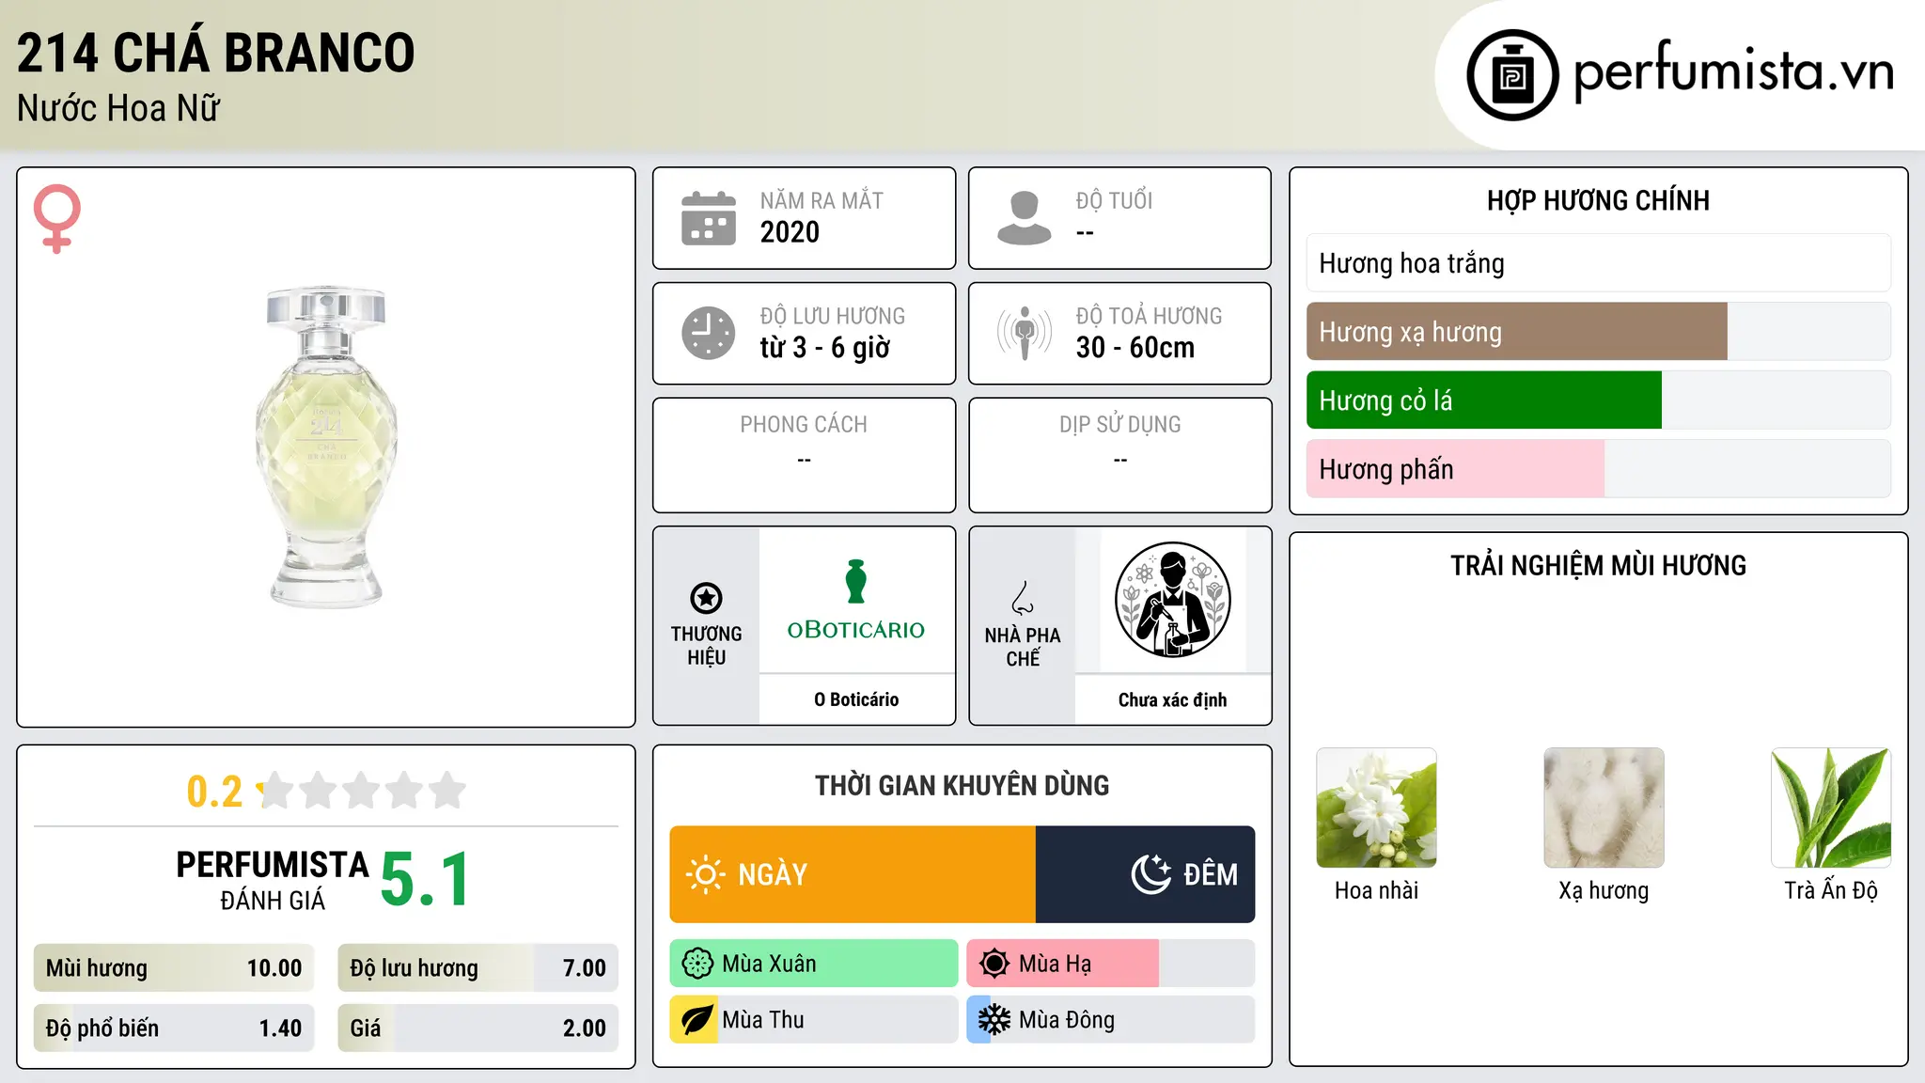Click the PERFUMISTA ĐÁNH GIÁ label
This screenshot has height=1083, width=1925.
tap(273, 880)
